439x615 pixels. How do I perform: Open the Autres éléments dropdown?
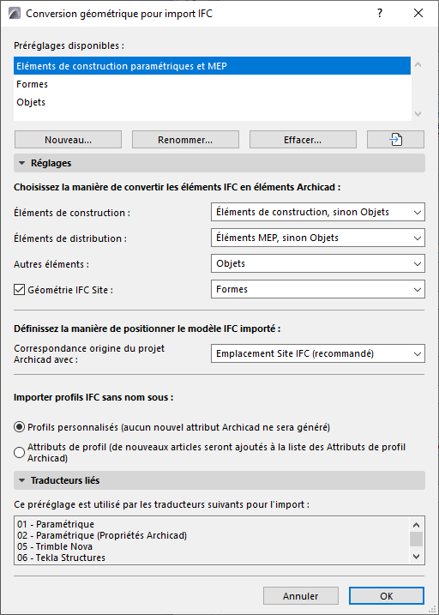point(318,263)
